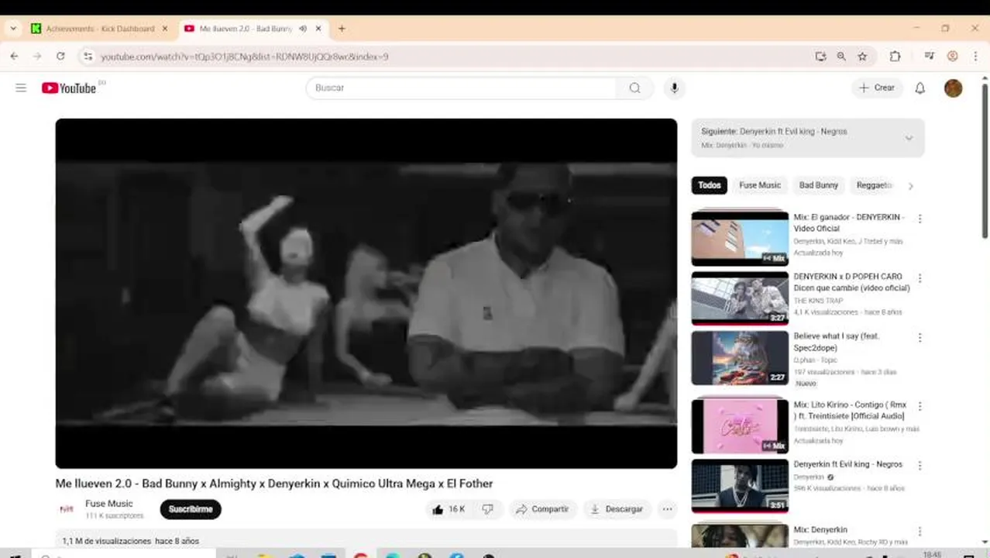Mute the Me llueven tab audio
Image resolution: width=990 pixels, height=558 pixels.
click(x=303, y=29)
